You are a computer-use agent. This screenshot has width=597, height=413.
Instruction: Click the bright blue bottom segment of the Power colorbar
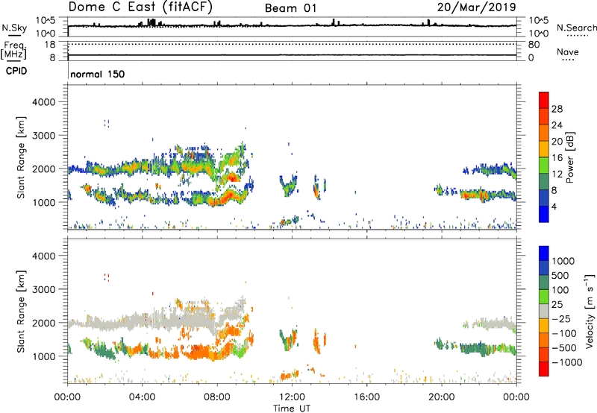coord(544,214)
